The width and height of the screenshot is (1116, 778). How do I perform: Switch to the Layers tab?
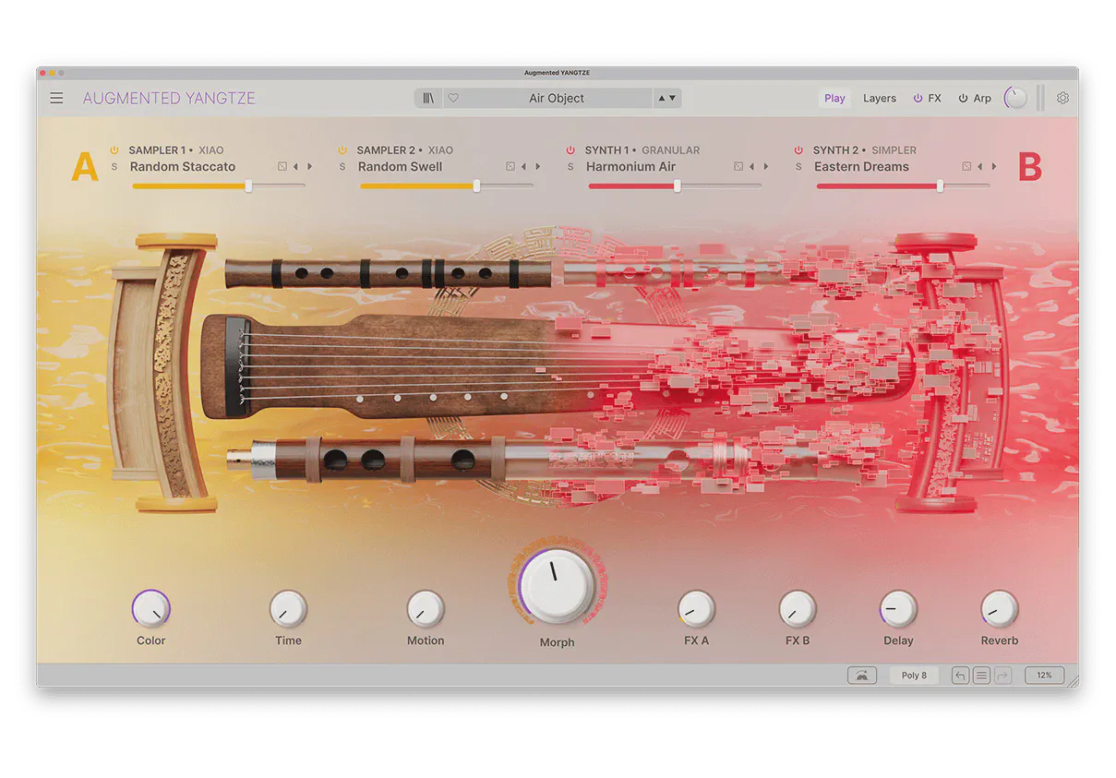tap(879, 98)
